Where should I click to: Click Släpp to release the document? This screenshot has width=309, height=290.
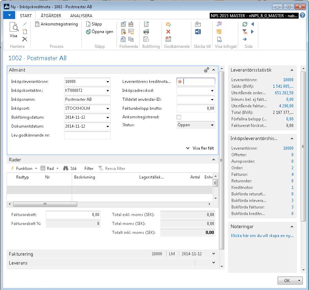(x=94, y=24)
